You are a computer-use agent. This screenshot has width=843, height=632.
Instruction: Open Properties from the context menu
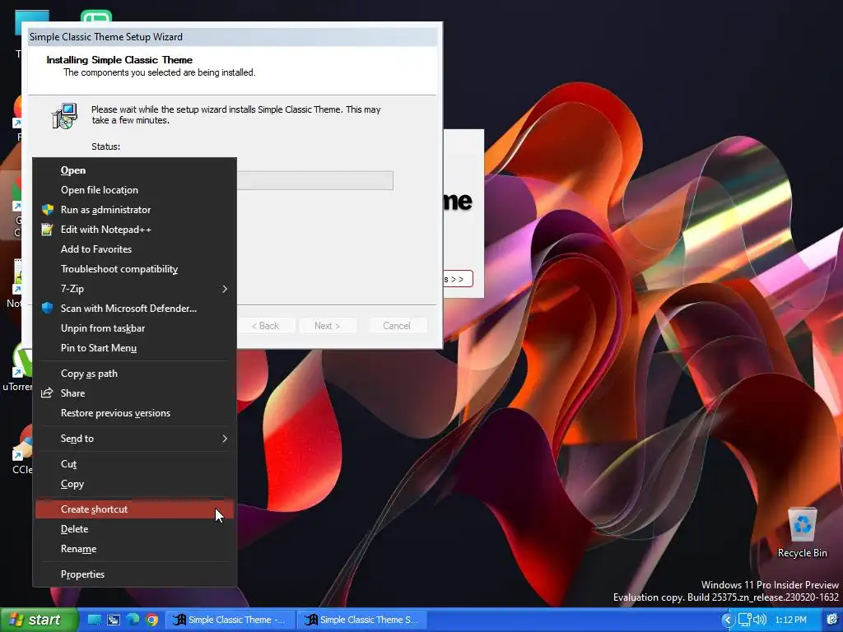click(134, 574)
